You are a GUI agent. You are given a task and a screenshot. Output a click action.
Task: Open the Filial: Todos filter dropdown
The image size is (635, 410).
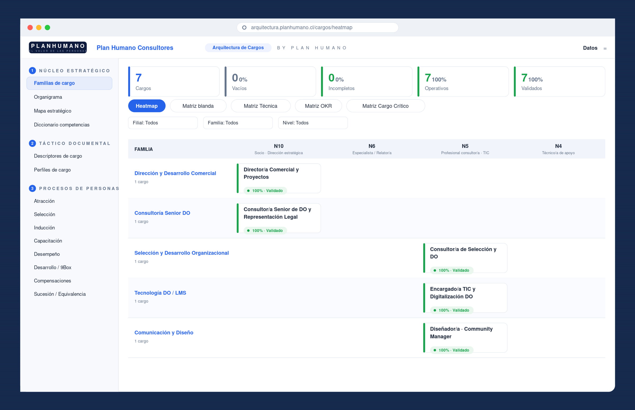(x=163, y=123)
